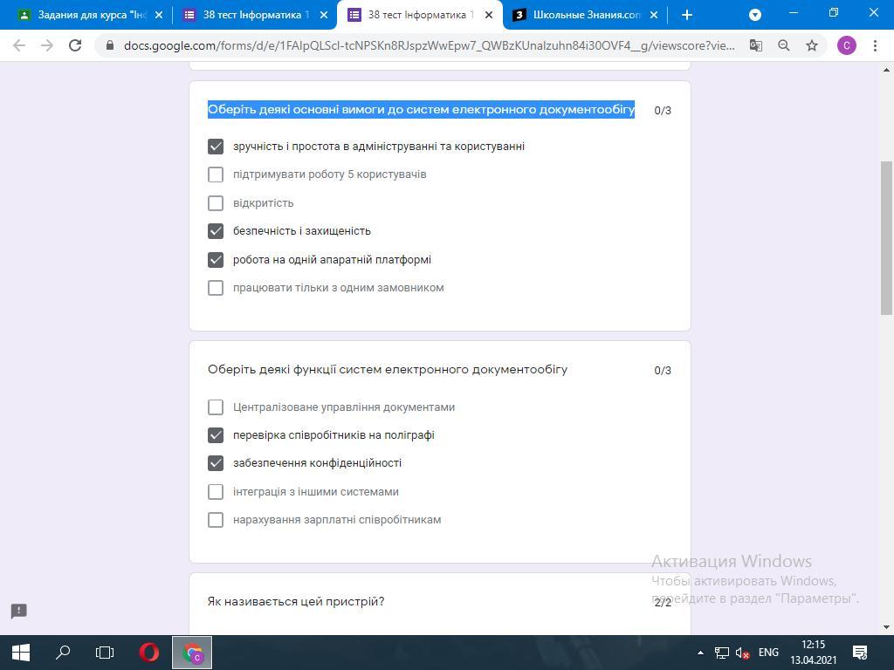Click the 0/3 score of функції question
894x670 pixels.
click(x=663, y=370)
